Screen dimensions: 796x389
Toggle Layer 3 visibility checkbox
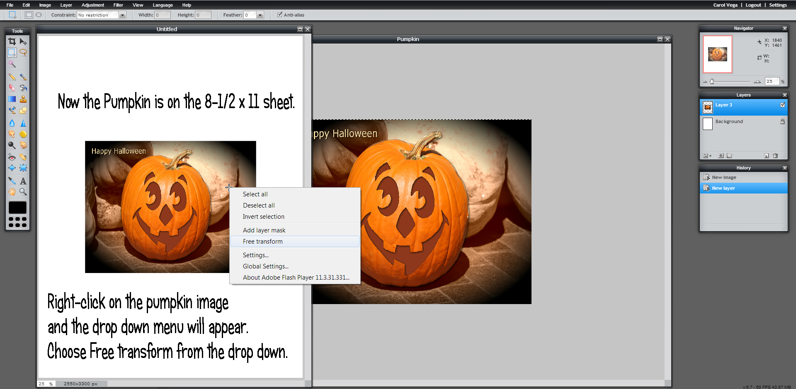click(783, 105)
